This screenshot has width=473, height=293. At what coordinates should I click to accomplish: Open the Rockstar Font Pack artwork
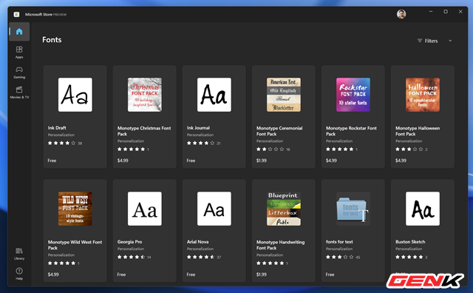pyautogui.click(x=353, y=95)
